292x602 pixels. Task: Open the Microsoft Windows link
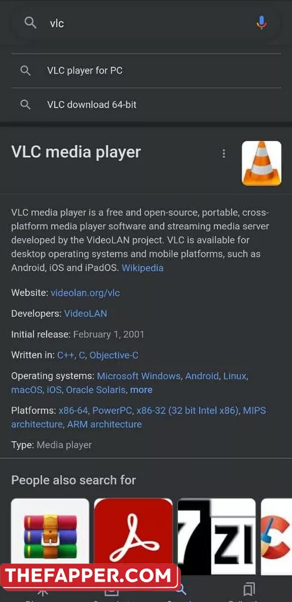139,376
